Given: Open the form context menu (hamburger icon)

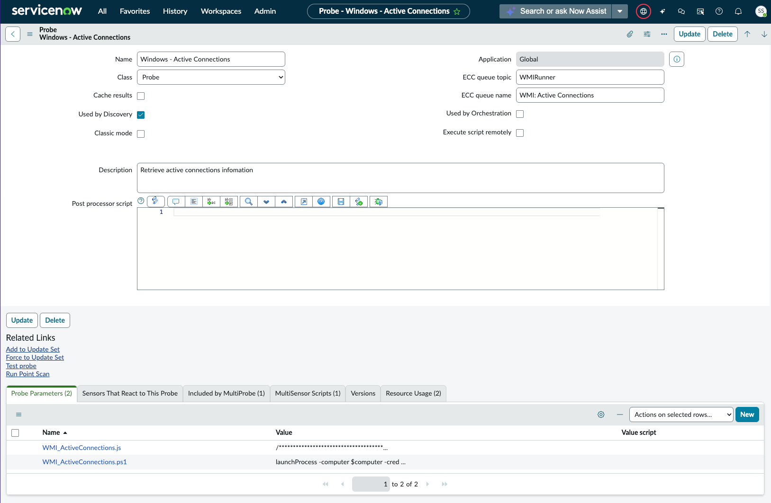Looking at the screenshot, I should (x=30, y=34).
